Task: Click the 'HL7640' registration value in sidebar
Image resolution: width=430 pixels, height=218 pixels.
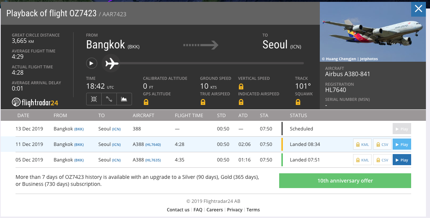Action: pos(336,90)
